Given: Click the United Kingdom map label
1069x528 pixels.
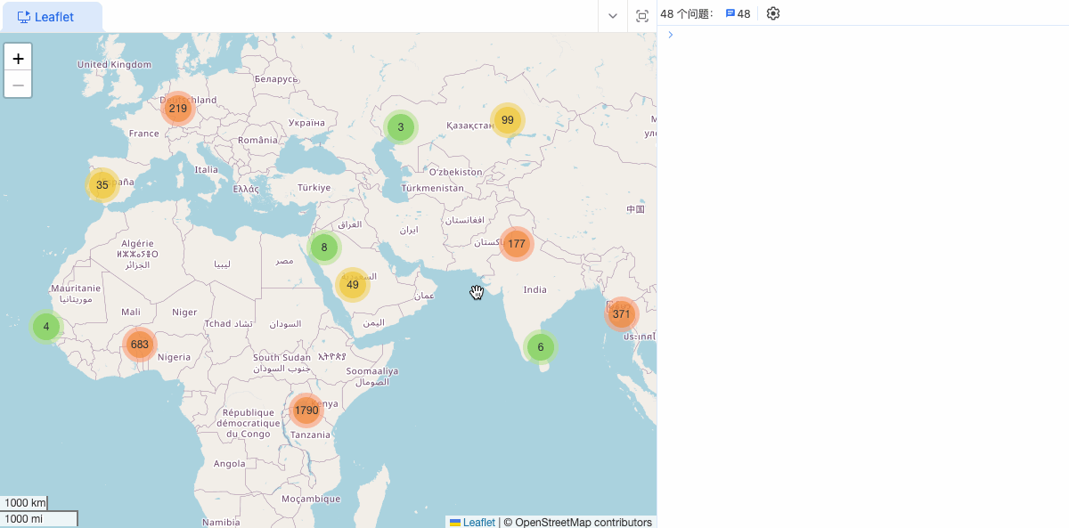Looking at the screenshot, I should pyautogui.click(x=115, y=64).
